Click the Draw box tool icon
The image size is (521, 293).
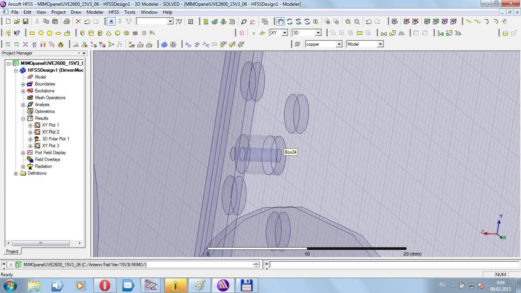click(82, 33)
